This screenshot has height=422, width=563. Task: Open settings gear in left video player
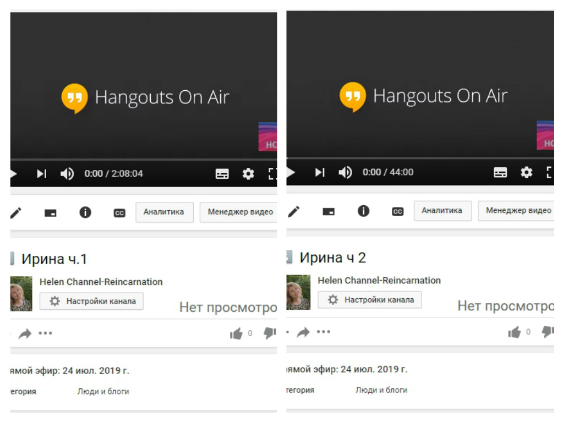248,174
